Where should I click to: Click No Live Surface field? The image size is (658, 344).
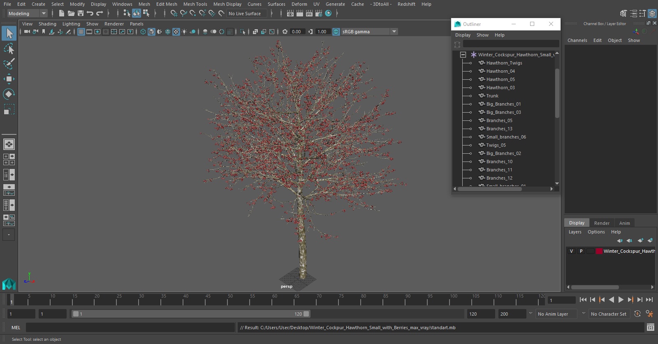point(247,14)
